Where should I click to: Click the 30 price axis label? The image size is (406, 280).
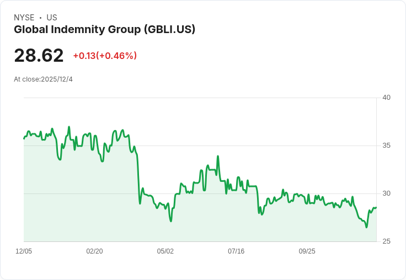point(386,193)
